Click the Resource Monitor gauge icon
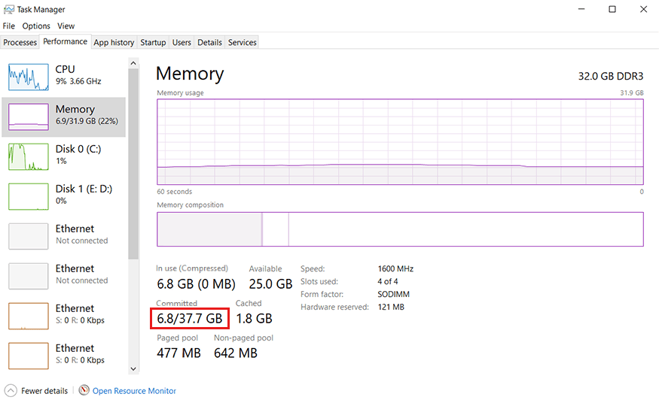The width and height of the screenshot is (659, 406). click(84, 390)
